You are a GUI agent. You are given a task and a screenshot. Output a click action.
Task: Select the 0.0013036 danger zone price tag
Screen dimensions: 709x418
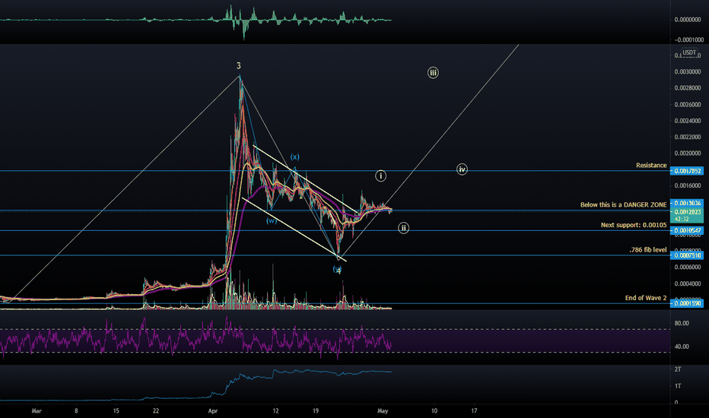click(687, 204)
